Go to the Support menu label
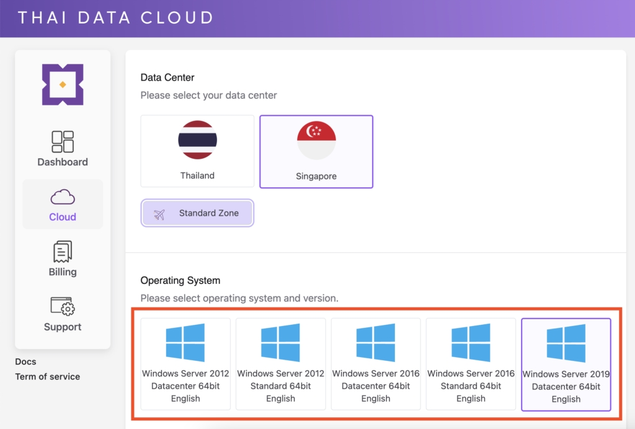This screenshot has width=635, height=429. click(x=63, y=327)
